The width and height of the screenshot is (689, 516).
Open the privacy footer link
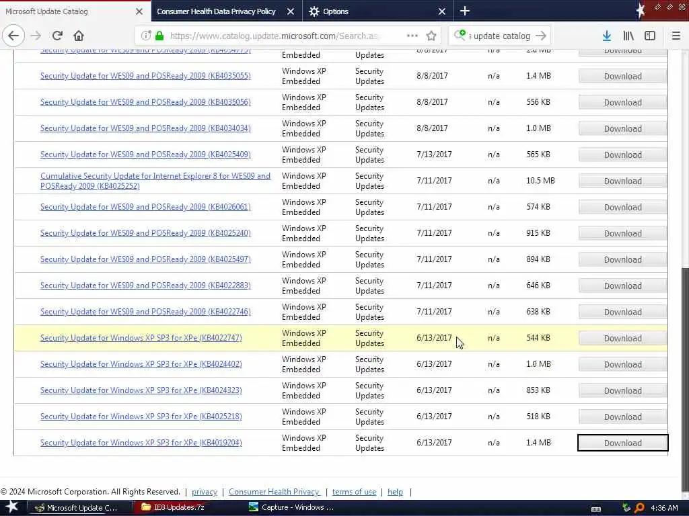[205, 492]
